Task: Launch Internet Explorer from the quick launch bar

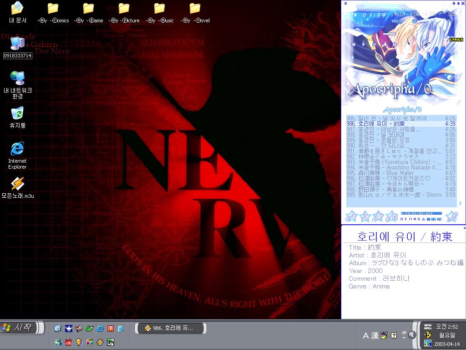Action: (x=100, y=328)
